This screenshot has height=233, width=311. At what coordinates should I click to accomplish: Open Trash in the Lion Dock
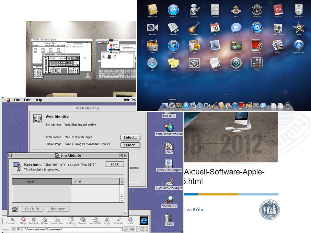pos(288,105)
